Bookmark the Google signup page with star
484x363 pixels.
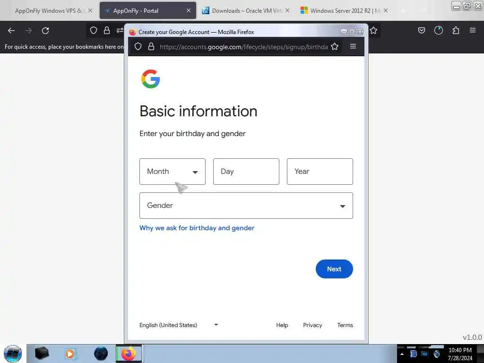[335, 47]
